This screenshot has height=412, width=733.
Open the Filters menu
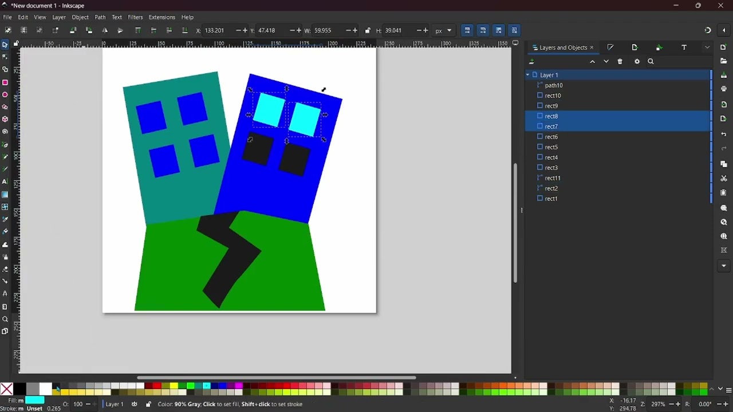click(135, 17)
